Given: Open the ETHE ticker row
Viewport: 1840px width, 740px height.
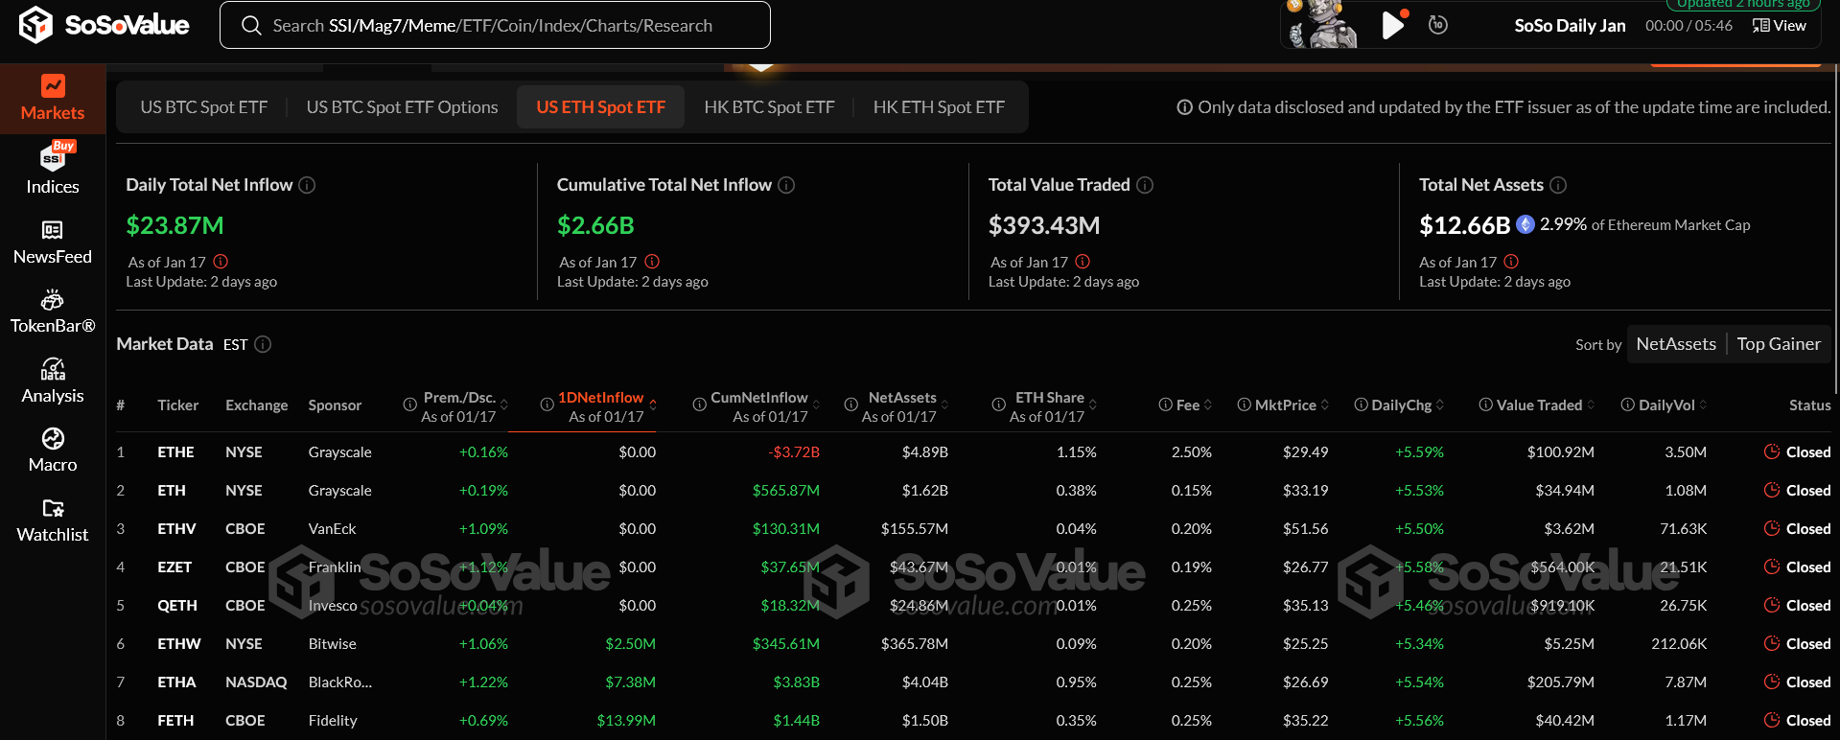Looking at the screenshot, I should (x=973, y=451).
